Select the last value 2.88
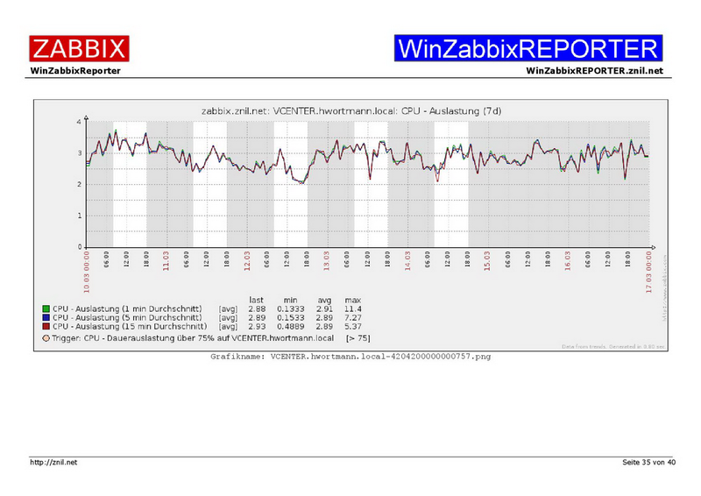The height and width of the screenshot is (496, 701). coord(257,308)
